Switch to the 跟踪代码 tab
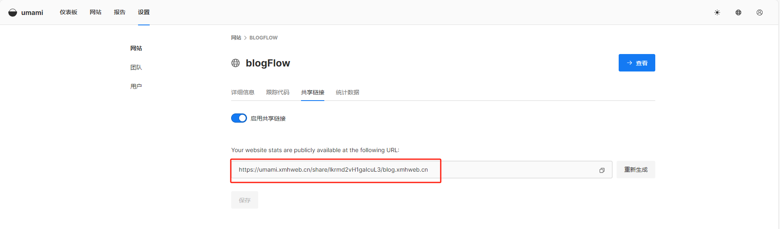The width and height of the screenshot is (780, 229). (278, 92)
